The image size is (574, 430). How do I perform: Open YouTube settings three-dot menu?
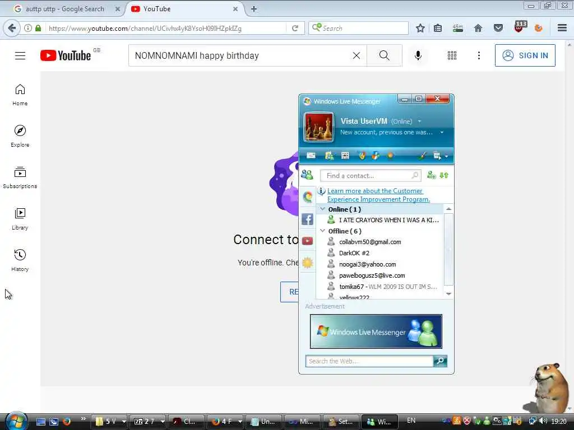[479, 55]
